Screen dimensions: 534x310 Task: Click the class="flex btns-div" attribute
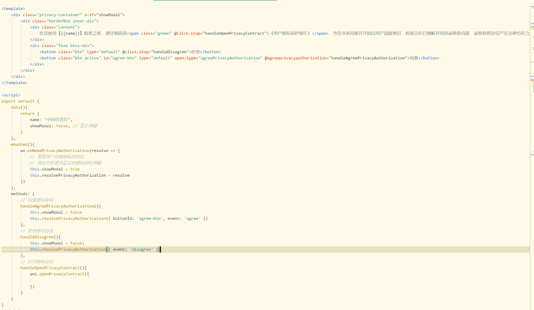tap(68, 46)
